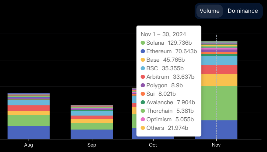Click the yellow Base legend dot

[143, 60]
